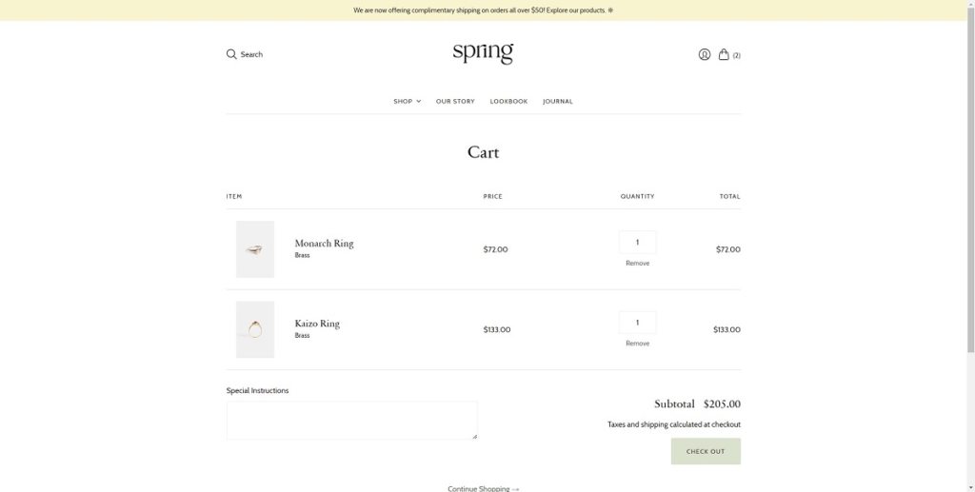This screenshot has width=975, height=492.
Task: Open the Journal menu item
Action: tap(558, 101)
